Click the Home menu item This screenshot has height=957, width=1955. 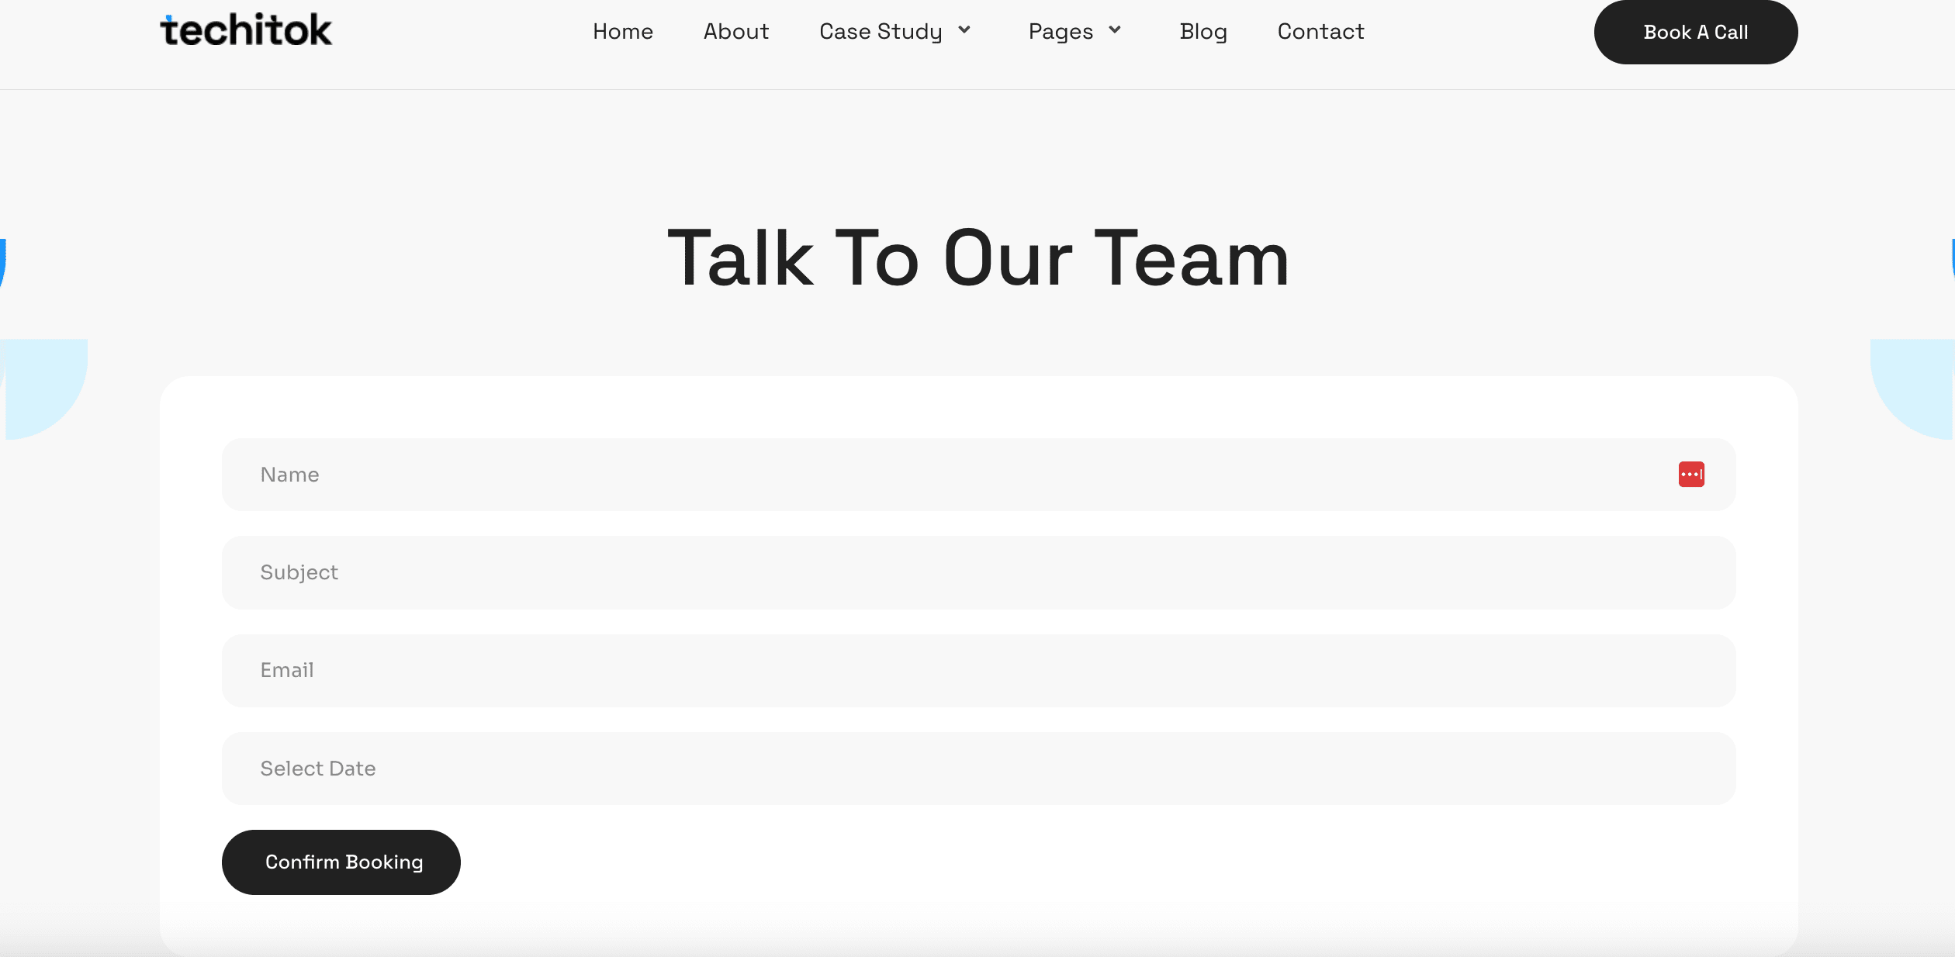(x=624, y=31)
